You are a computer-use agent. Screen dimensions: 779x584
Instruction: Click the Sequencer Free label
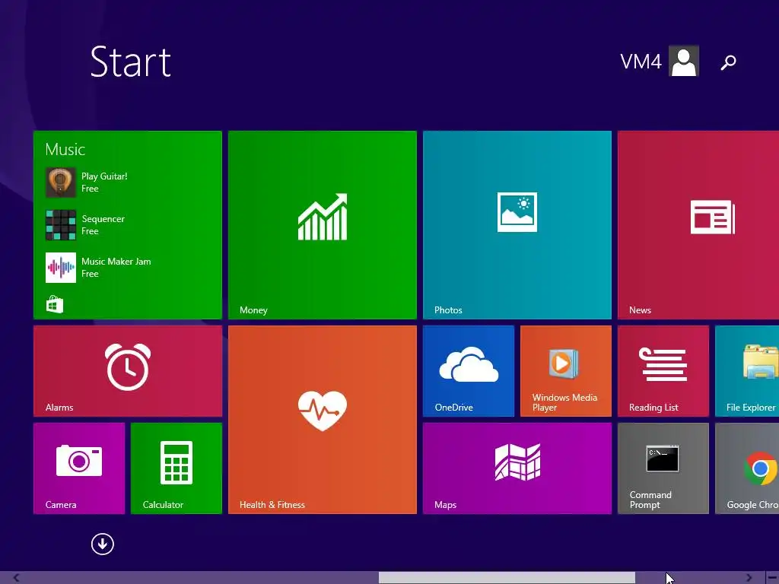tap(103, 225)
